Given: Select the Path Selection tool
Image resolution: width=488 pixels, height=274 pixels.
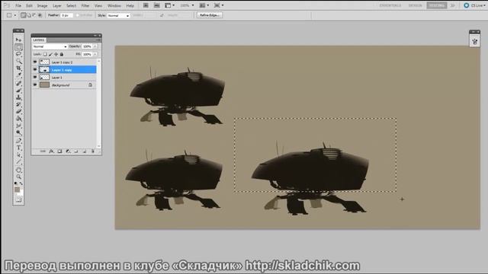Looking at the screenshot, I should [x=18, y=155].
